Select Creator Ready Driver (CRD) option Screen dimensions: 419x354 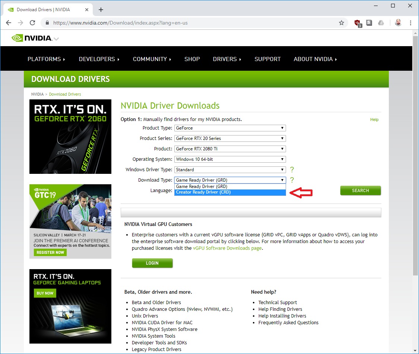[x=230, y=192]
